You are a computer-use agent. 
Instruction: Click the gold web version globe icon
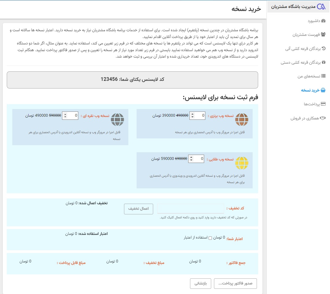pyautogui.click(x=242, y=163)
